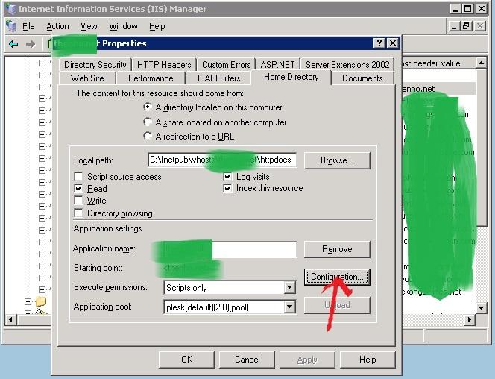This screenshot has width=495, height=379.
Task: Click the back arrow in IIS toolbar
Action: click(13, 44)
